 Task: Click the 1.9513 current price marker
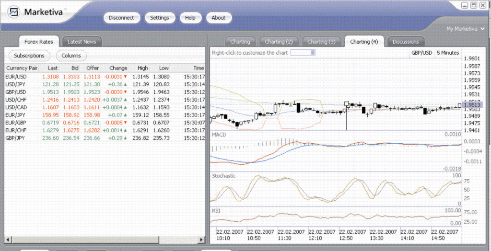[472, 105]
